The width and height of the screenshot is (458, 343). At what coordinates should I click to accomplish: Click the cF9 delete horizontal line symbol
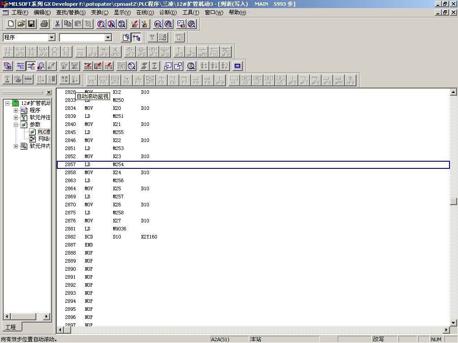104,52
